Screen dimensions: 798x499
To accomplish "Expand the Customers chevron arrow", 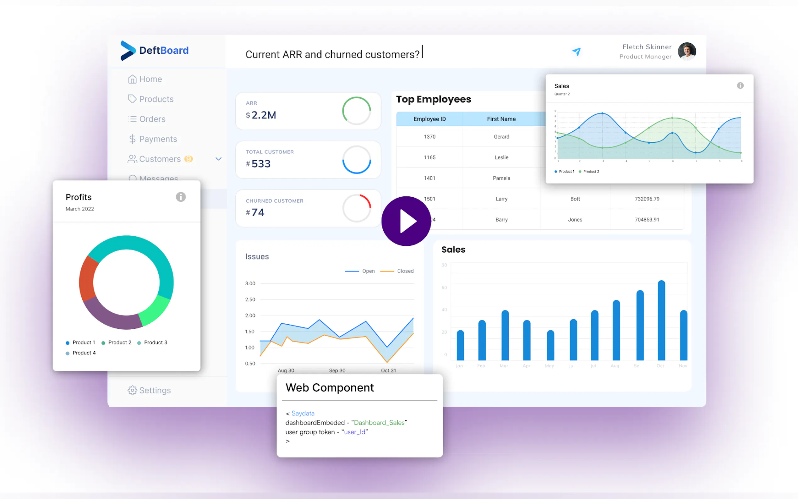I will [x=218, y=159].
